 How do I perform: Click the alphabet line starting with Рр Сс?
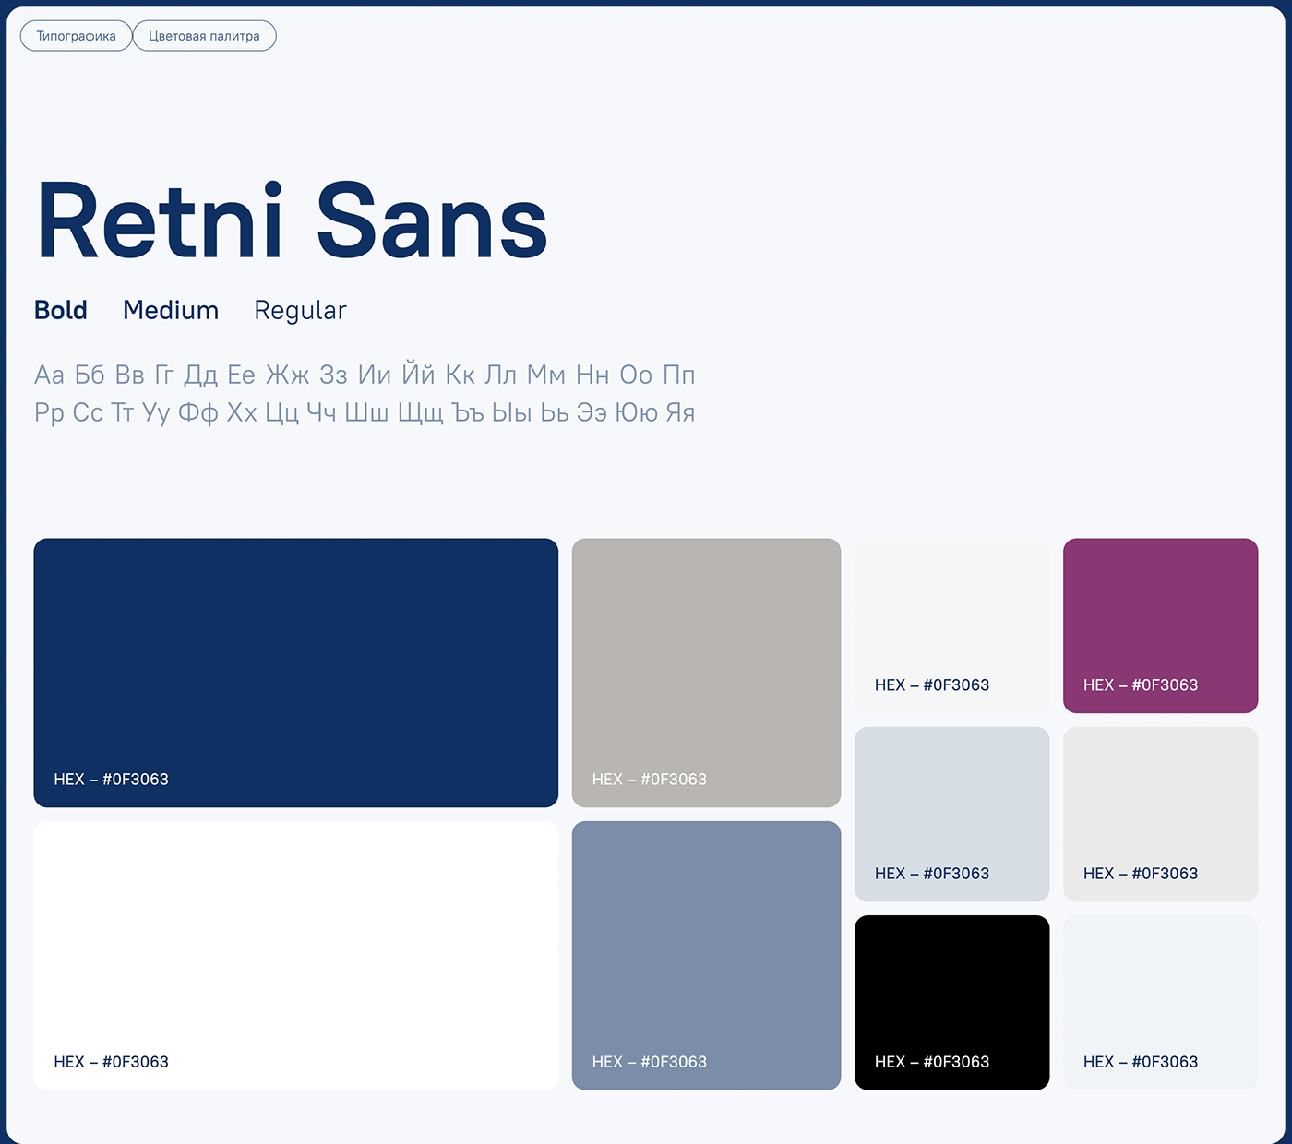click(x=365, y=412)
